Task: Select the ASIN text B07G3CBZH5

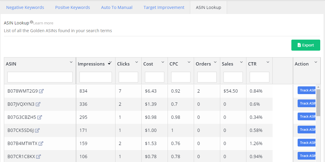Action: pos(22,117)
